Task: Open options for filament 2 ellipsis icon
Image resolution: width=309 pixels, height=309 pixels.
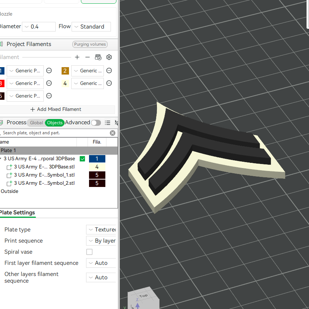Action: [x=109, y=70]
